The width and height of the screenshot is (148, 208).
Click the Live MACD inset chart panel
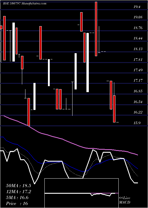point(81,193)
